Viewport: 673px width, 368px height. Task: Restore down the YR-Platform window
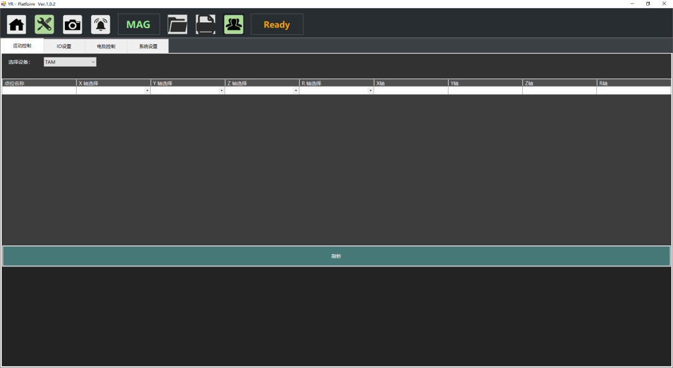(x=648, y=4)
